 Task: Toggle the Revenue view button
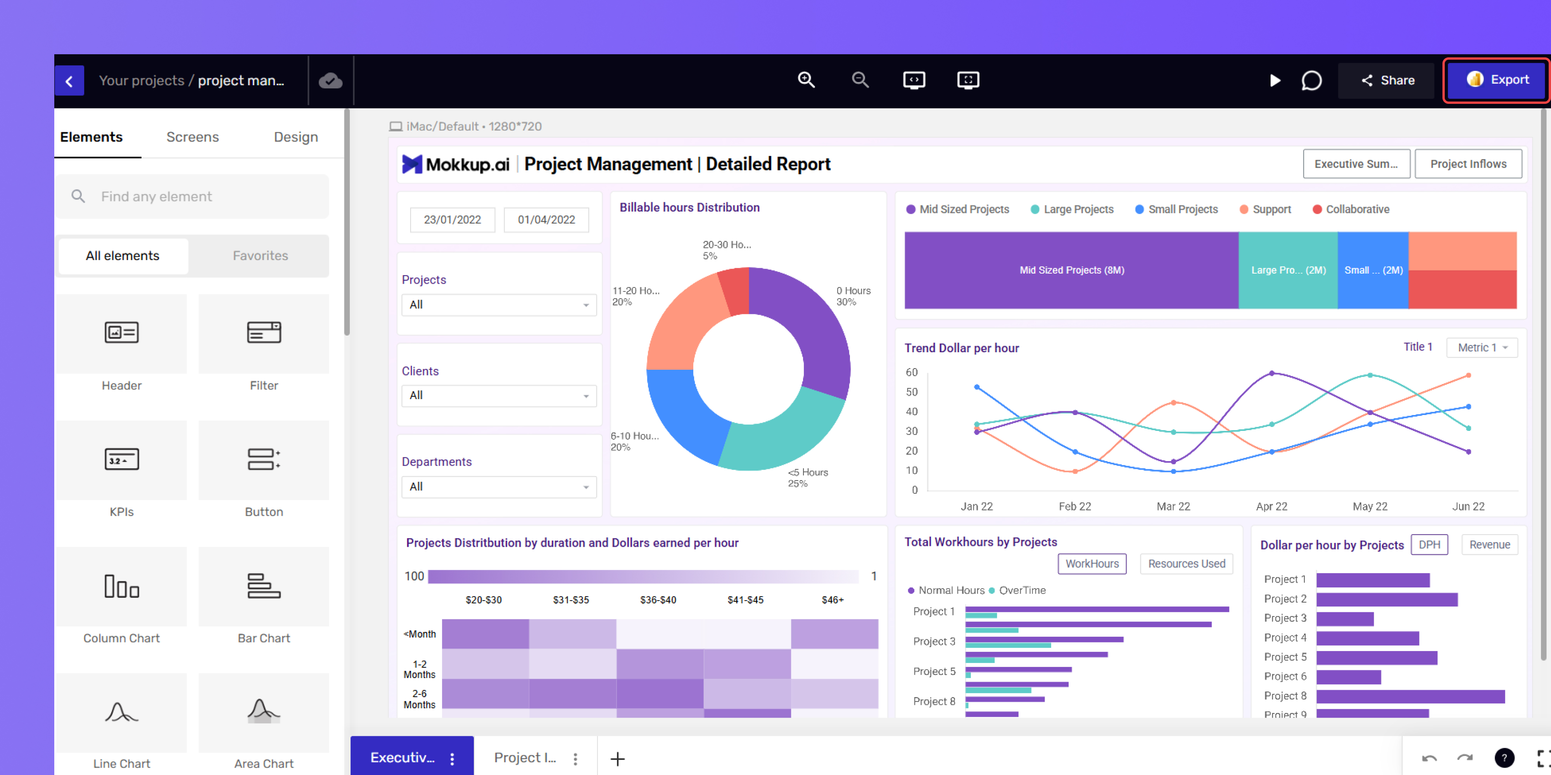(x=1490, y=544)
